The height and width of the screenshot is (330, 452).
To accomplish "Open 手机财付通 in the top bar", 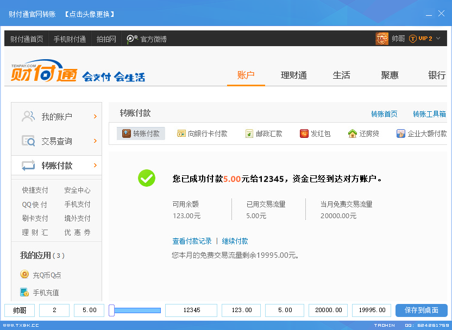I will (x=70, y=39).
